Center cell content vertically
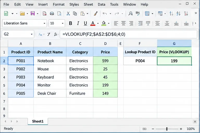The width and height of the screenshot is (200, 133). tap(176, 23)
